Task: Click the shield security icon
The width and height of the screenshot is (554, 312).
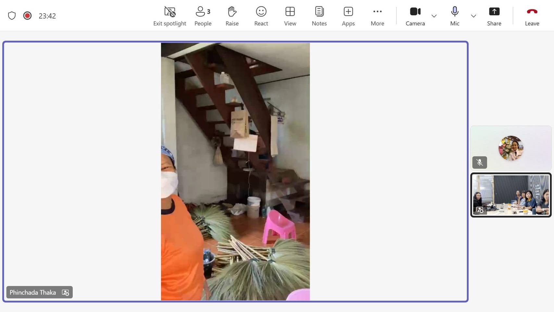Action: point(12,16)
